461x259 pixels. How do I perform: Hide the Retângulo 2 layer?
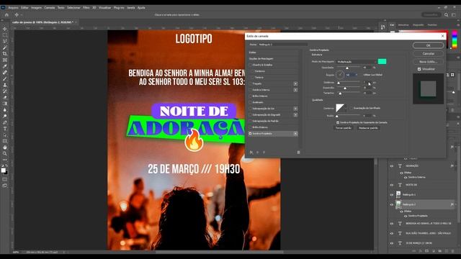click(x=392, y=204)
